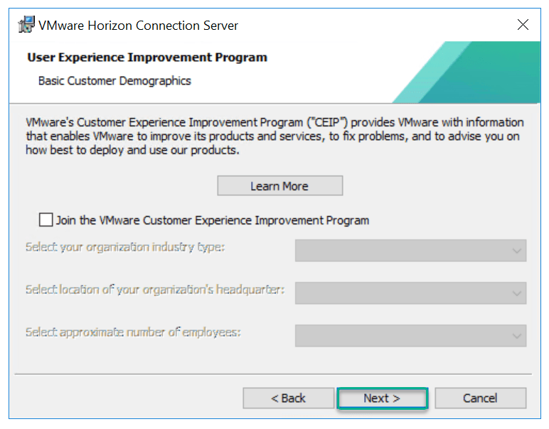Screen dimensions: 549x429
Task: Click the User Experience Improvement Program heading
Action: point(147,57)
